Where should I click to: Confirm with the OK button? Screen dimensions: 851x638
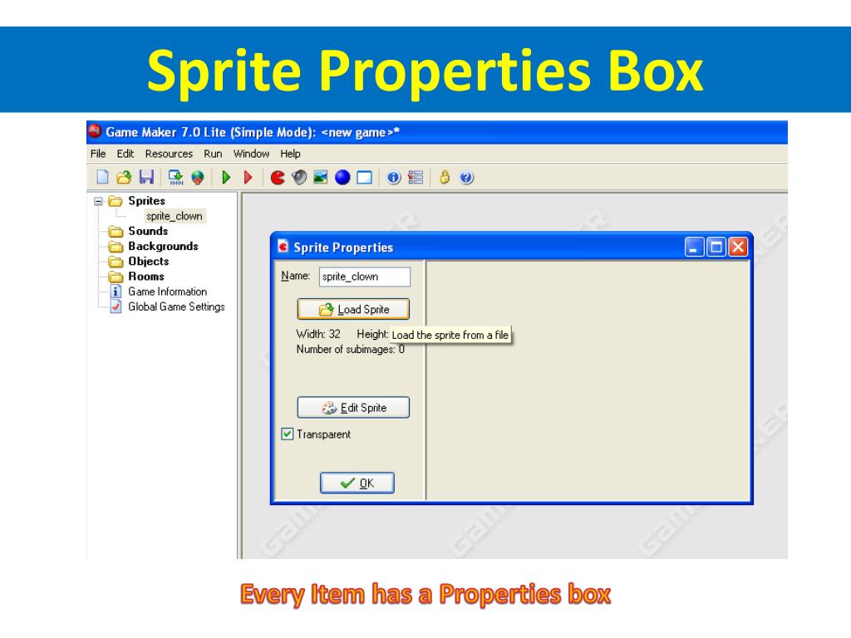click(x=357, y=483)
